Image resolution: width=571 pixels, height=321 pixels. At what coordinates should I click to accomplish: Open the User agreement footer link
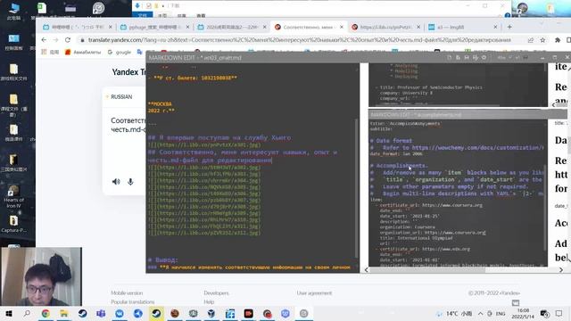(314, 293)
